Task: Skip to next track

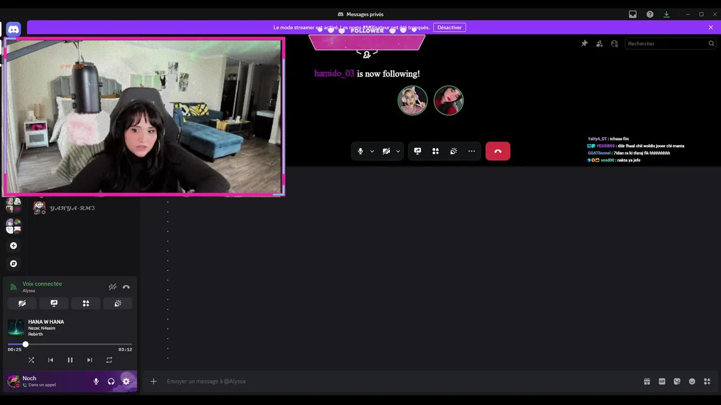Action: 90,360
